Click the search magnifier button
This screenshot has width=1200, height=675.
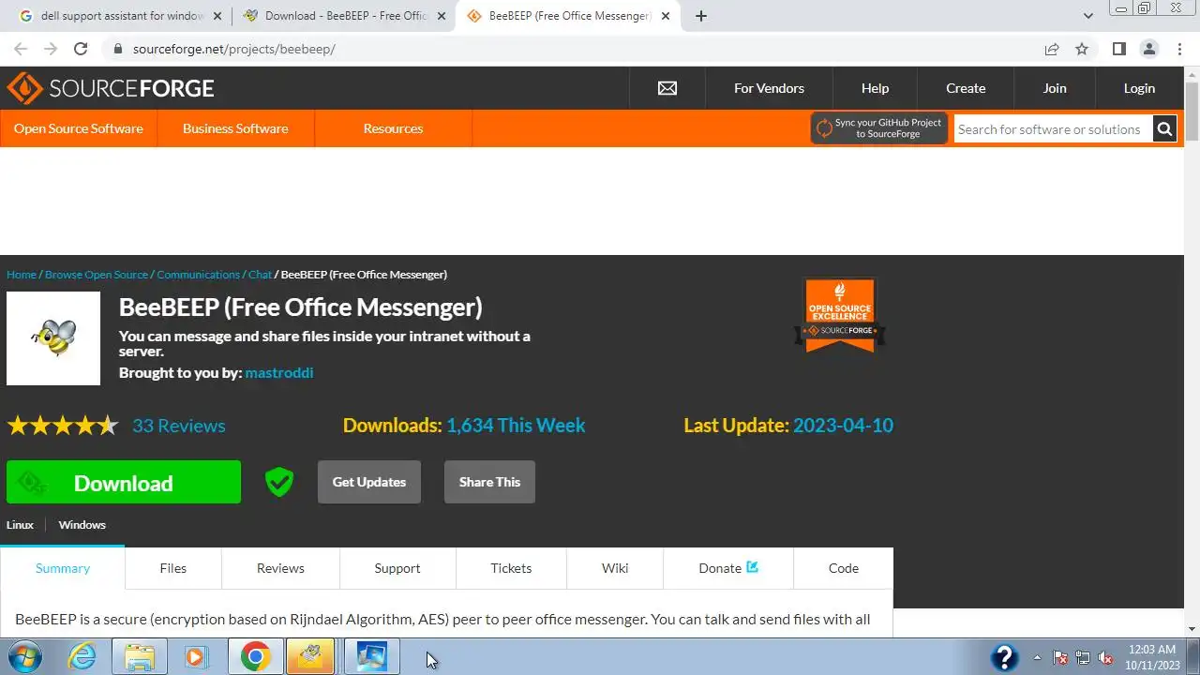click(x=1164, y=129)
